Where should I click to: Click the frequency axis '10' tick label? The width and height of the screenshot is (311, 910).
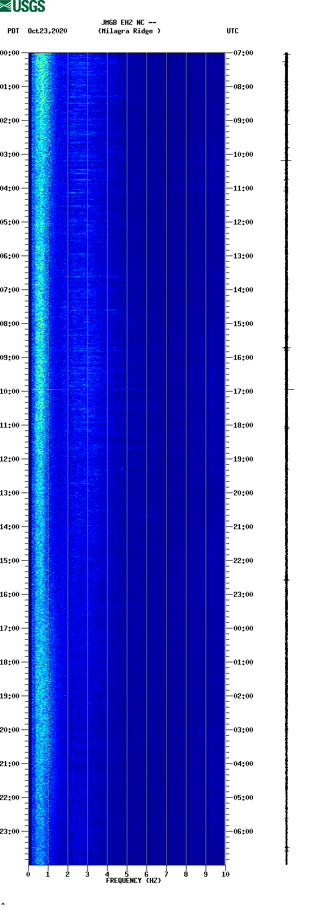pyautogui.click(x=225, y=874)
